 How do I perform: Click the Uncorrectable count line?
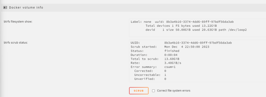point(150,75)
